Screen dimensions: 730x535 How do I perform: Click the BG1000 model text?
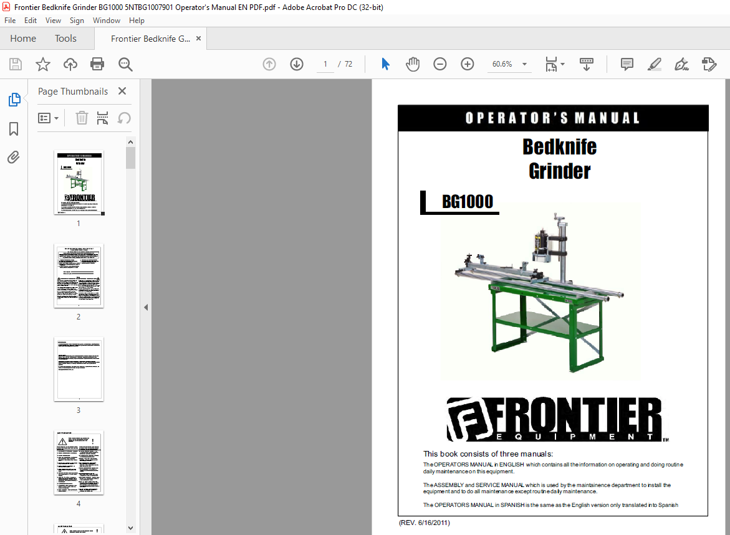pos(468,202)
